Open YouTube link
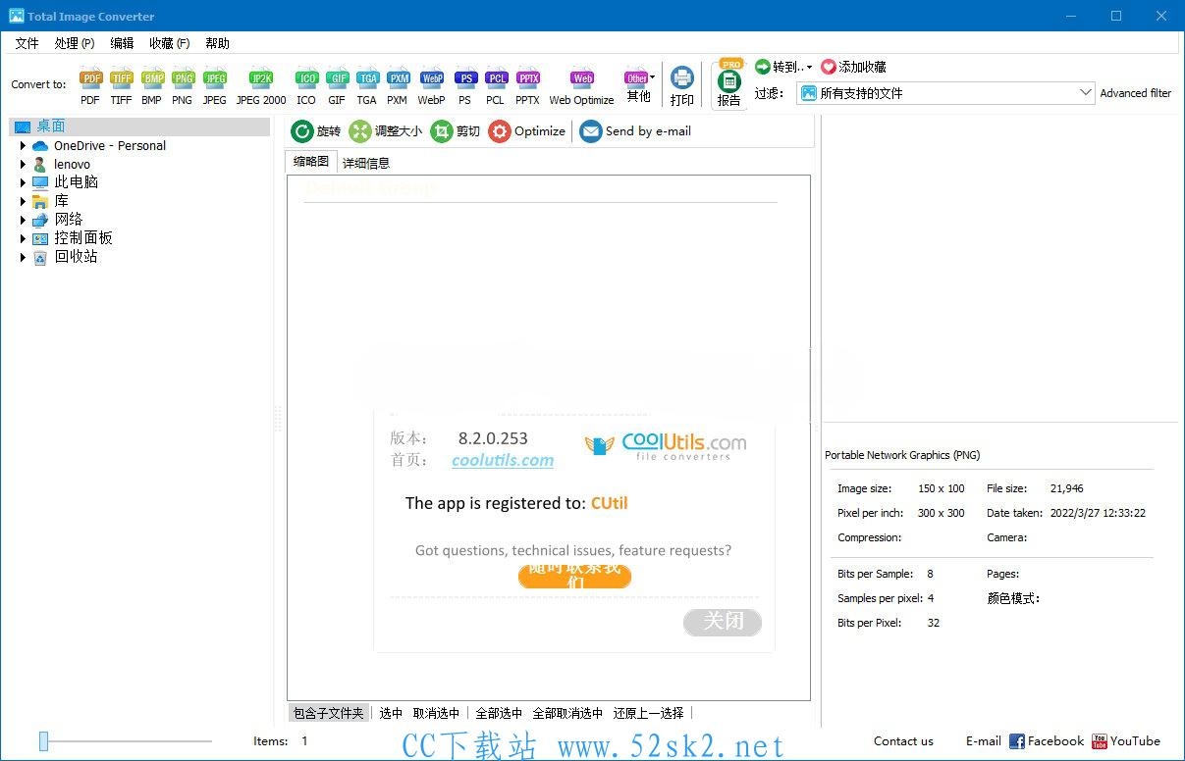This screenshot has width=1185, height=761. [x=1126, y=741]
